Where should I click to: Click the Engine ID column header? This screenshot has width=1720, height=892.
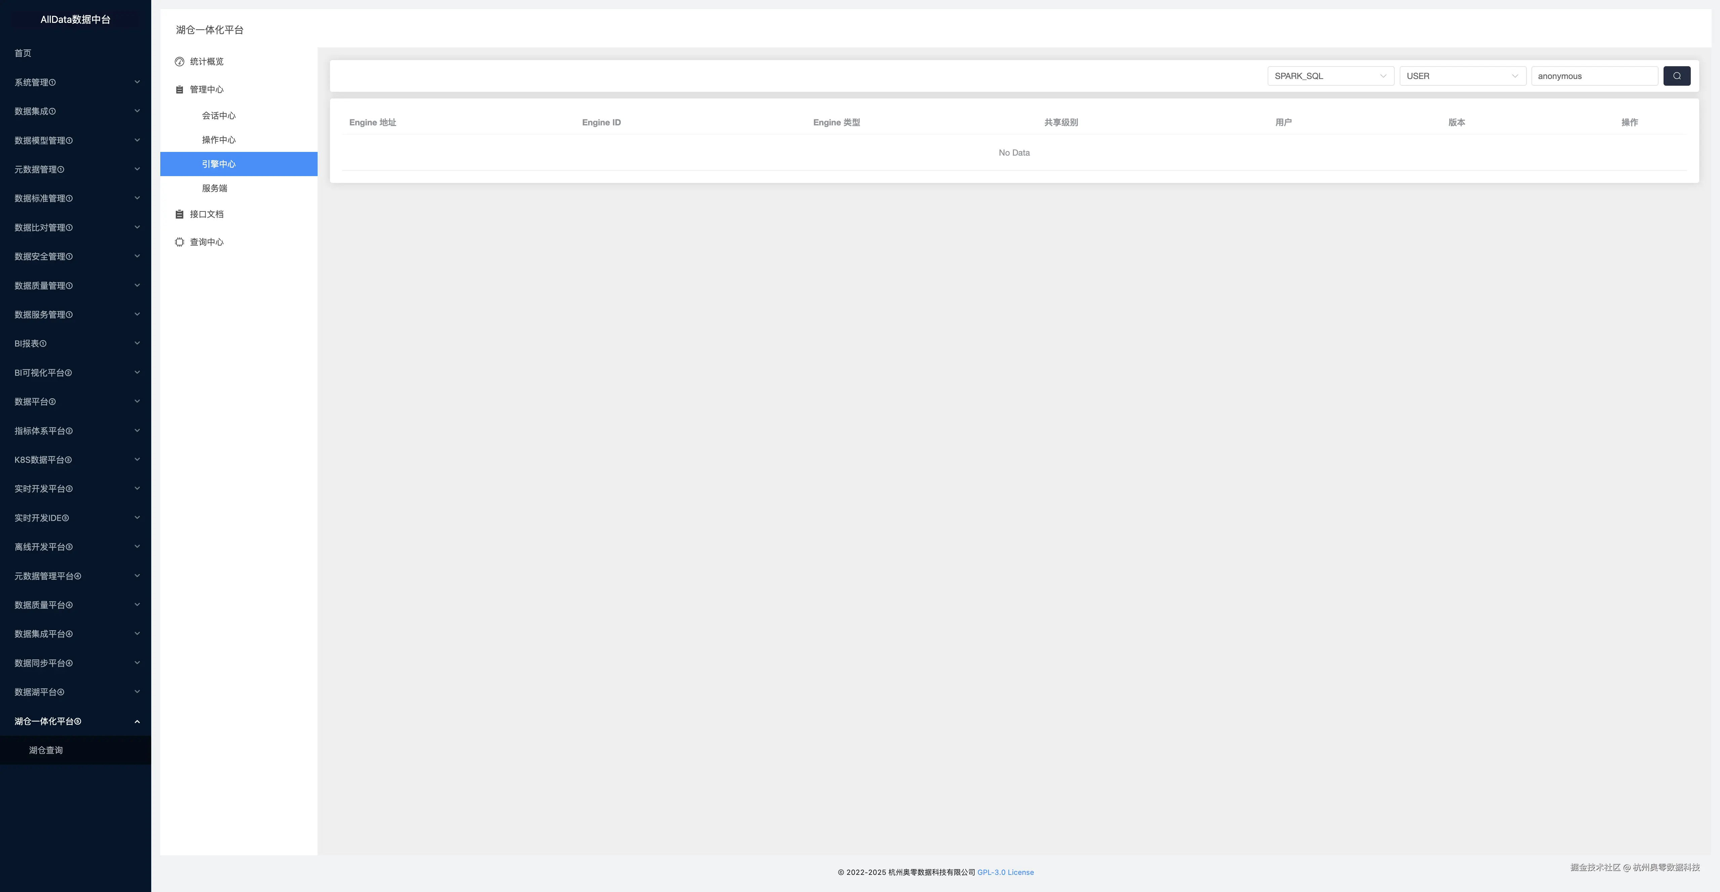[x=601, y=123]
